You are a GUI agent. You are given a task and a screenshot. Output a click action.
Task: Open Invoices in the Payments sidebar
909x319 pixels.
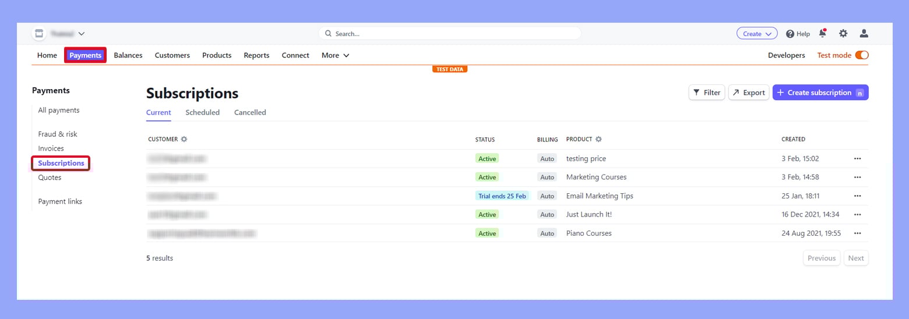51,148
